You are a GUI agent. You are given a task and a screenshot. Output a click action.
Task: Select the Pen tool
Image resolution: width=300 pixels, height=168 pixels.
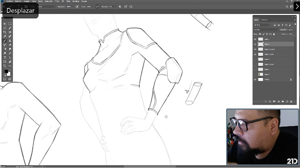tap(10, 53)
